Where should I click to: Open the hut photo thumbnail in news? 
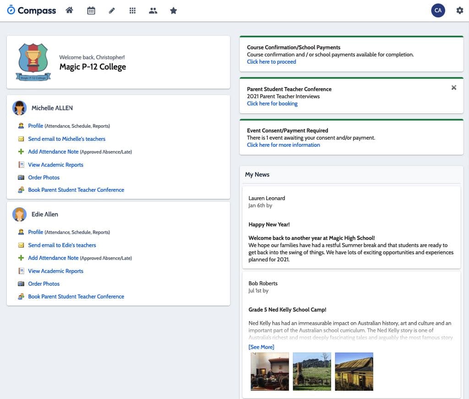coord(354,371)
